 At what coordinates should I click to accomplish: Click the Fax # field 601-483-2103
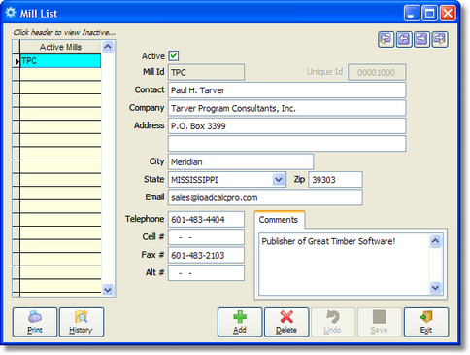(x=206, y=255)
